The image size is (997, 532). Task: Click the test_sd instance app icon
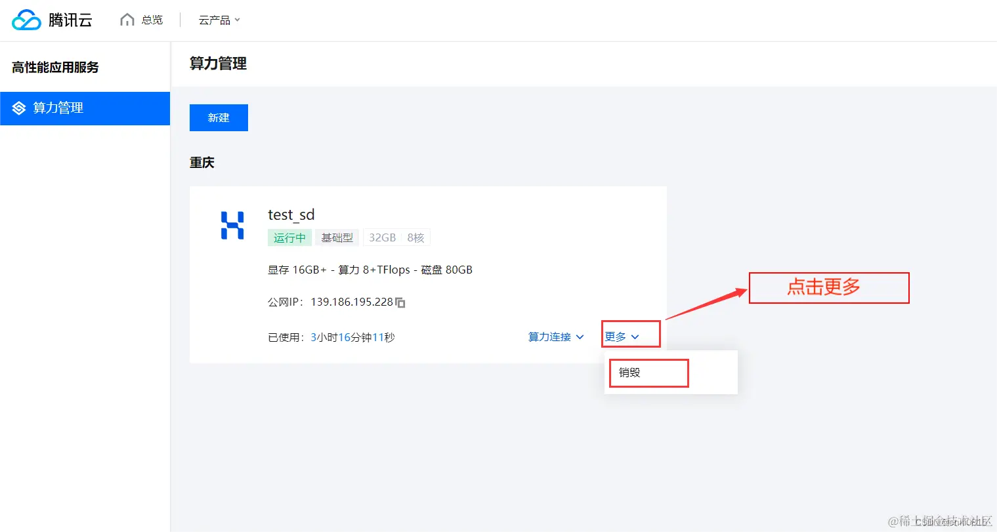pyautogui.click(x=232, y=225)
